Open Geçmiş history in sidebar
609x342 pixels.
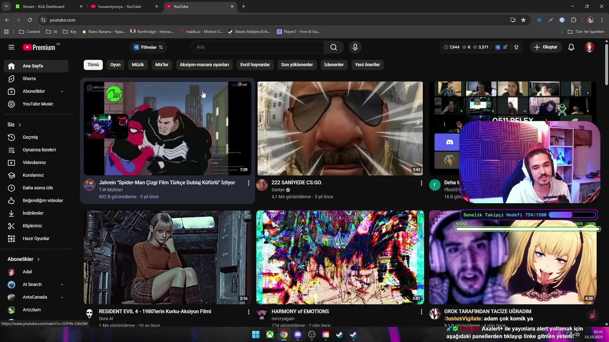(36, 137)
